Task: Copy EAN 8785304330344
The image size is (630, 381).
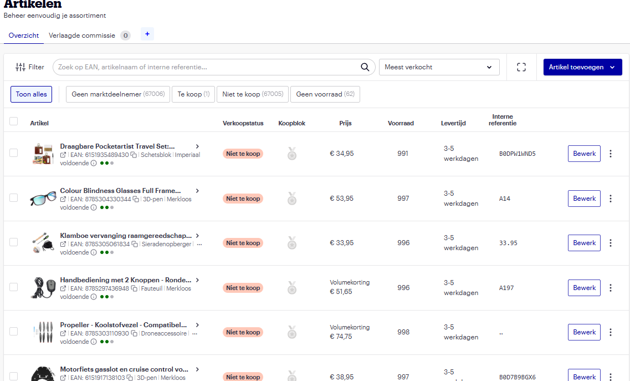Action: tap(136, 199)
